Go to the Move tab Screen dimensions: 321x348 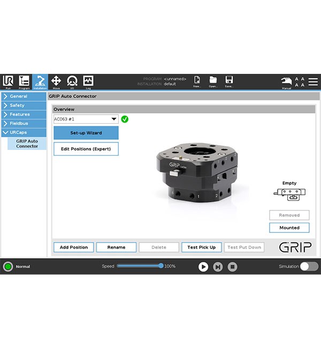pyautogui.click(x=56, y=82)
